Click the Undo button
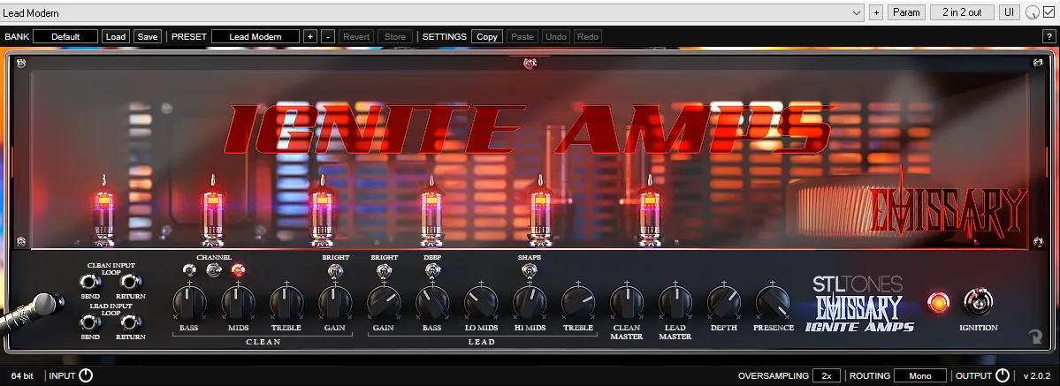The width and height of the screenshot is (1060, 386). pyautogui.click(x=556, y=36)
